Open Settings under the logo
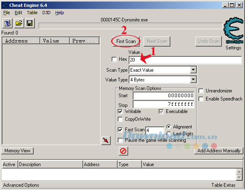The height and width of the screenshot is (190, 245). [233, 47]
